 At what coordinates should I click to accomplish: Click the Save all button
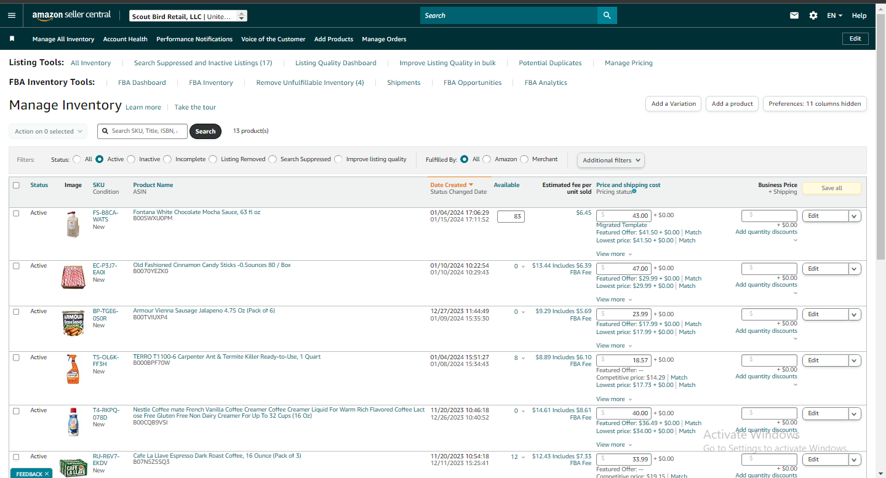point(831,188)
